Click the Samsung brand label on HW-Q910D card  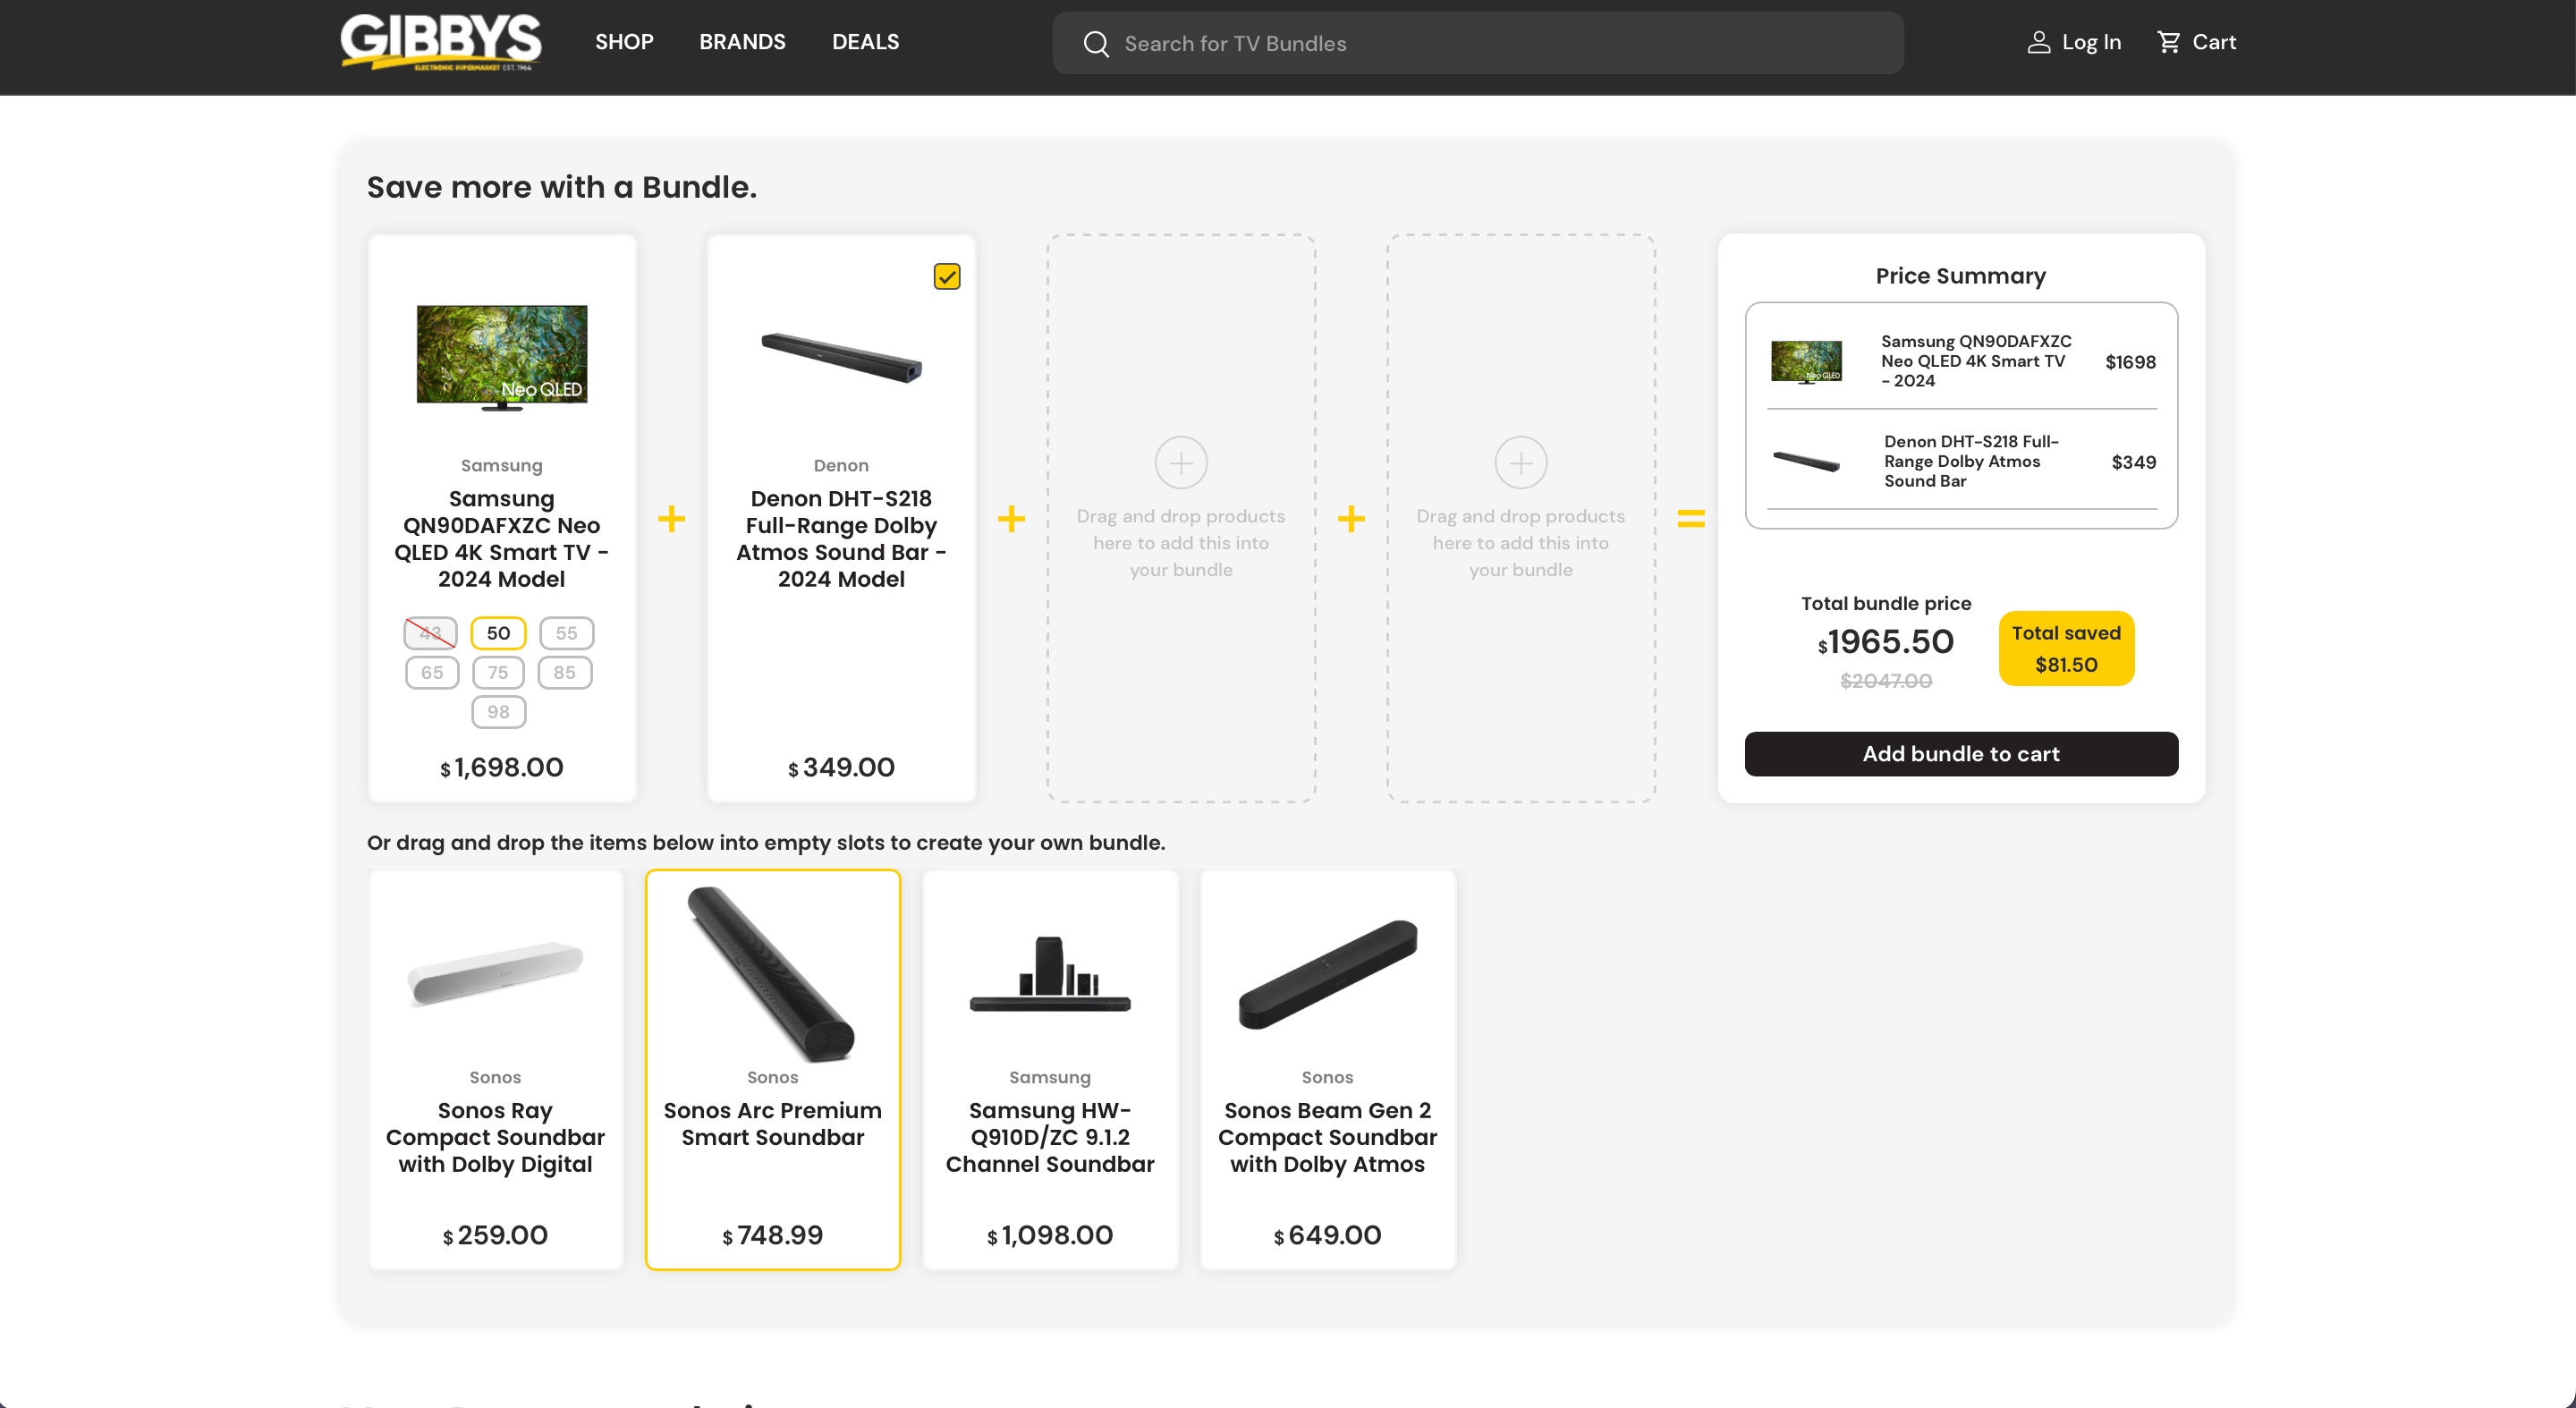(1050, 1078)
